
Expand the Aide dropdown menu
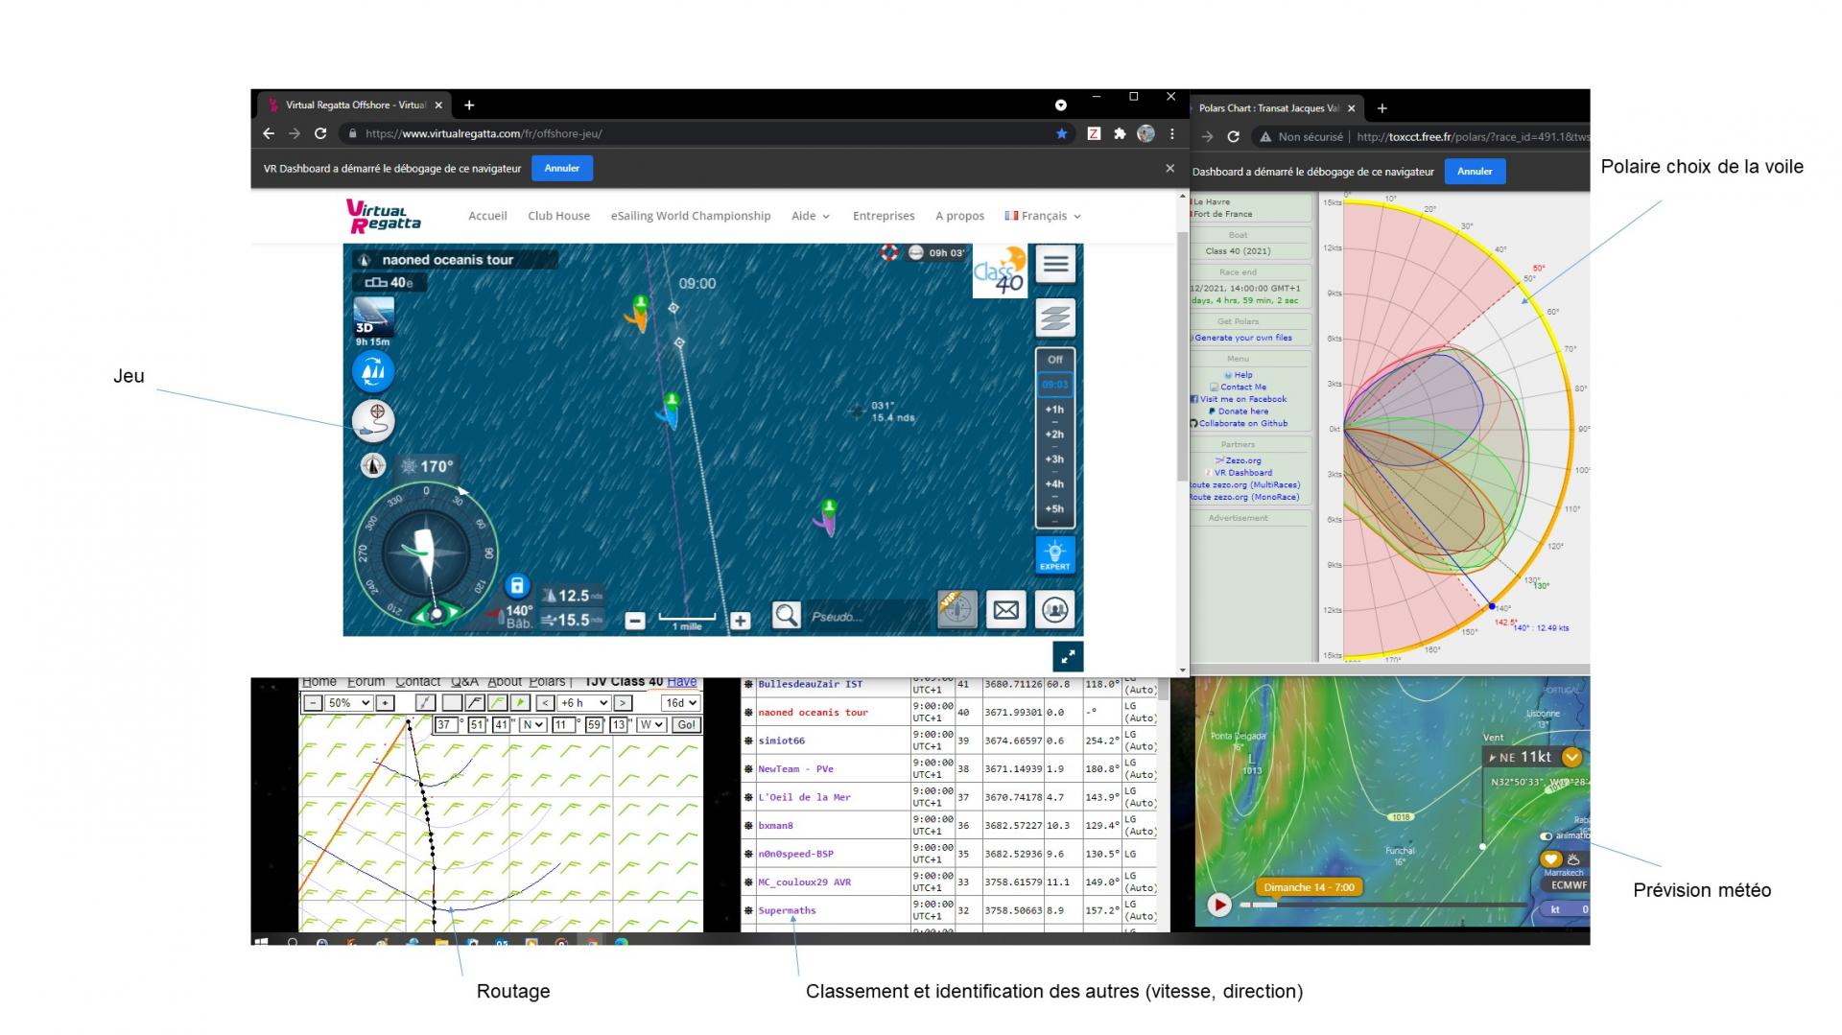click(811, 216)
